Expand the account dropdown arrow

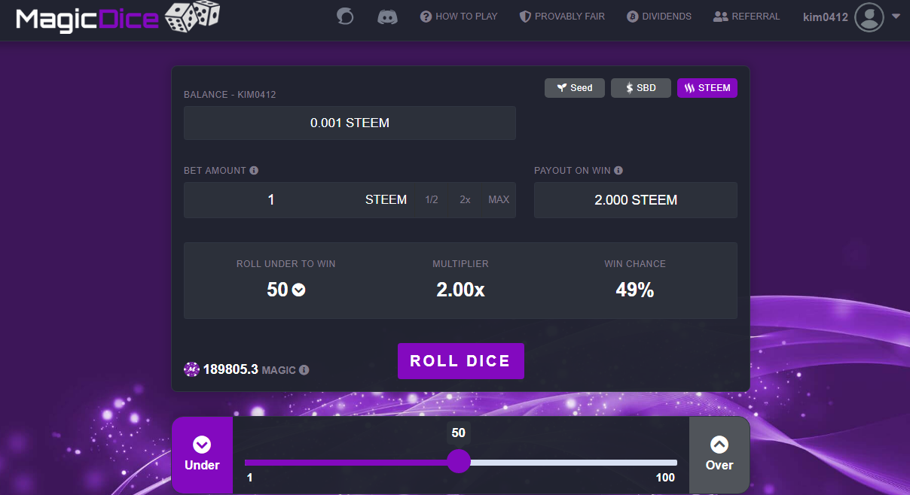(x=896, y=16)
